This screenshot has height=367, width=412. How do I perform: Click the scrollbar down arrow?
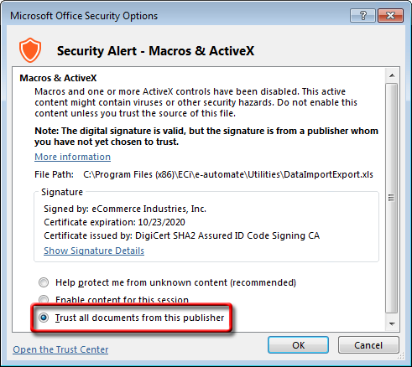[x=392, y=323]
